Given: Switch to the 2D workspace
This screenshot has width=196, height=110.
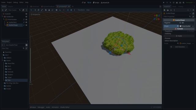Looking at the screenshot, I should pos(84,2).
